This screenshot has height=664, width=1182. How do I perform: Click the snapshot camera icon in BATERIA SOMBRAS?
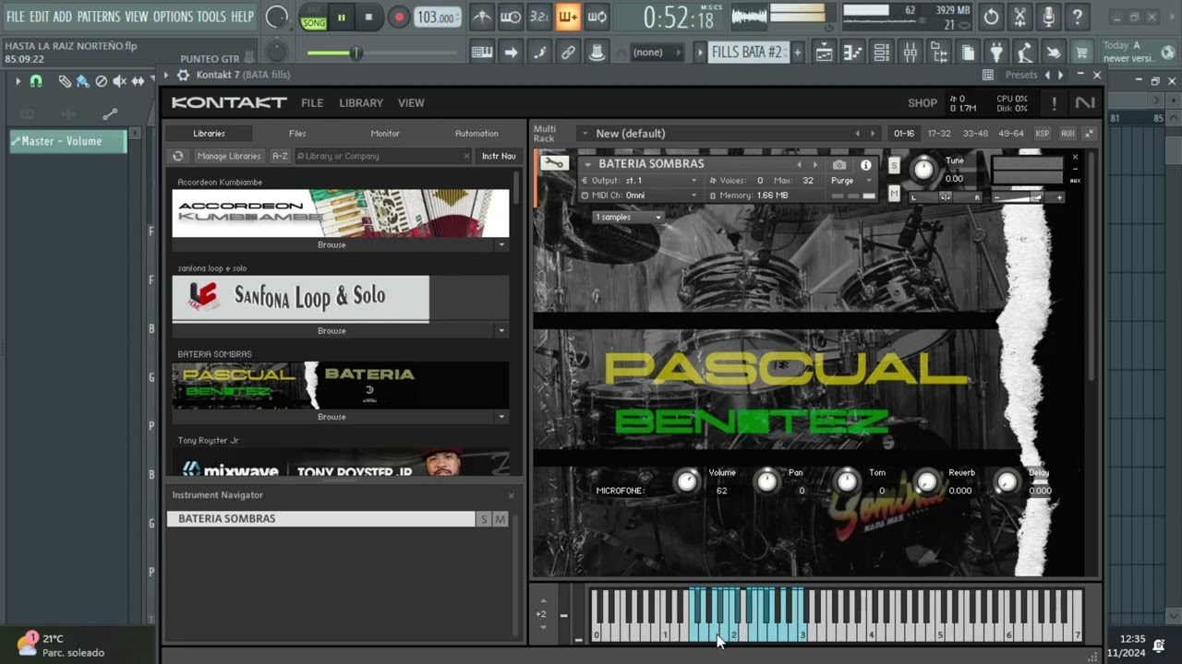(838, 165)
